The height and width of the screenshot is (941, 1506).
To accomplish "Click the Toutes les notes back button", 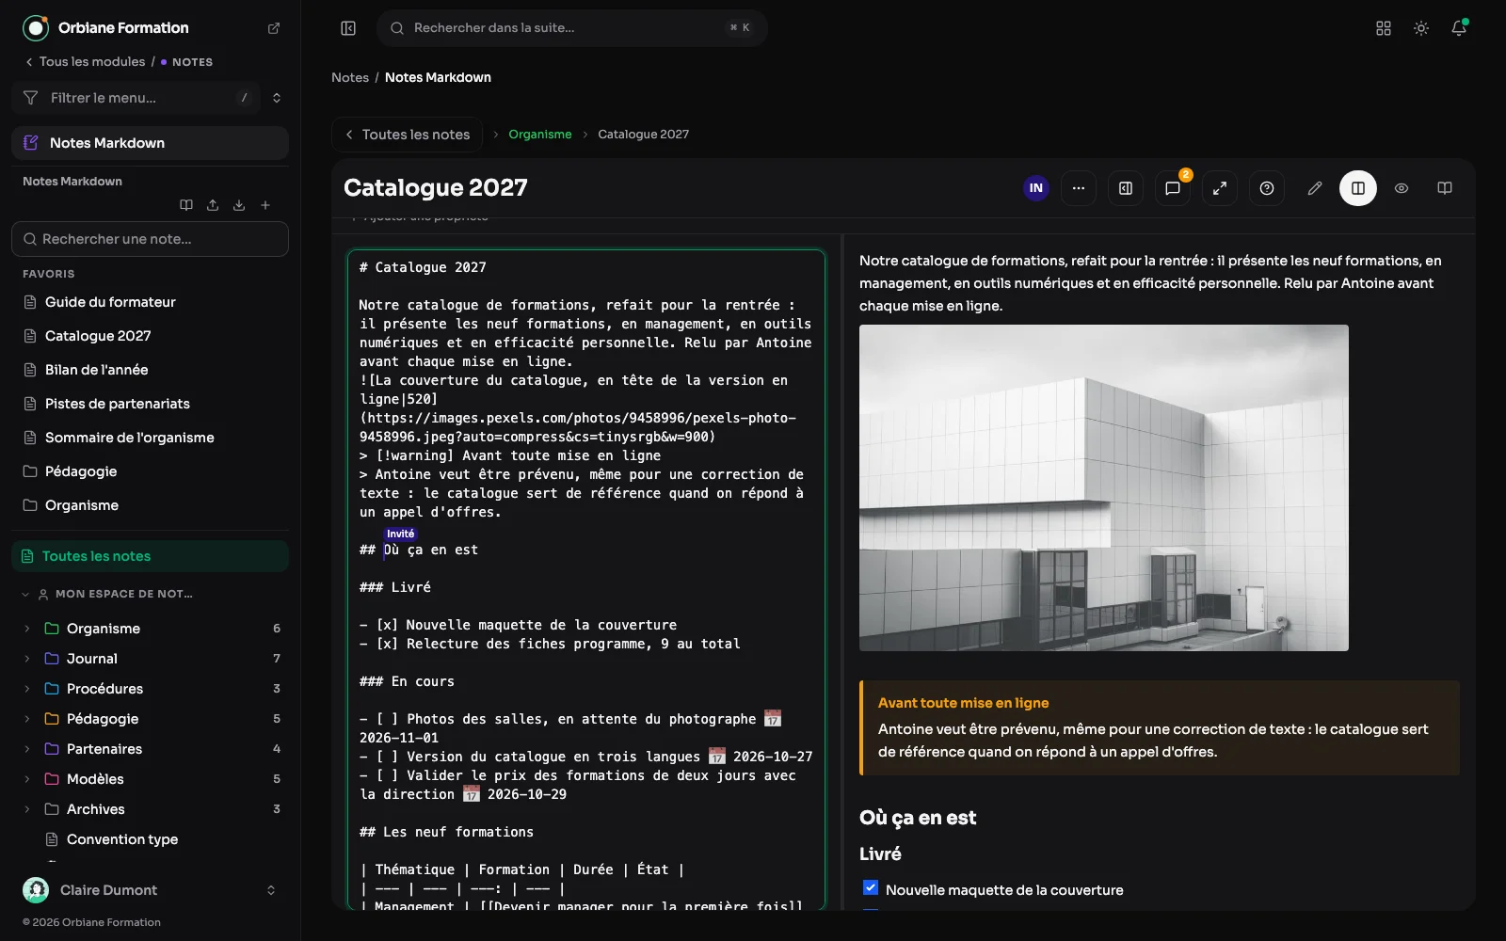I will pyautogui.click(x=407, y=135).
